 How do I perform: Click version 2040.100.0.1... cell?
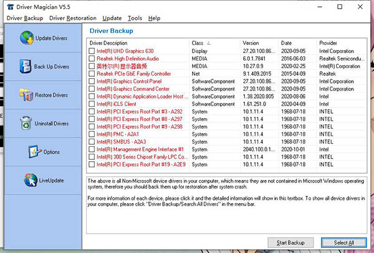coord(259,149)
